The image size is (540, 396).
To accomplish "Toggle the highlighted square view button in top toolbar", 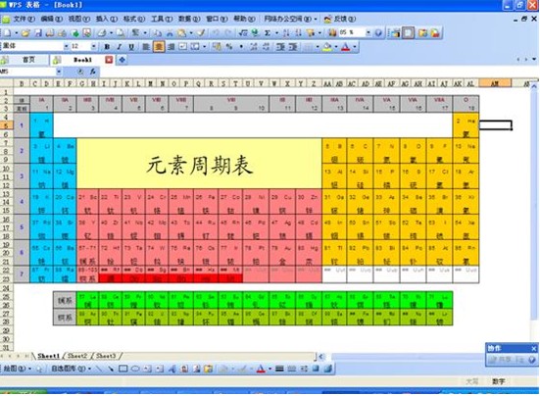I will pyautogui.click(x=408, y=32).
